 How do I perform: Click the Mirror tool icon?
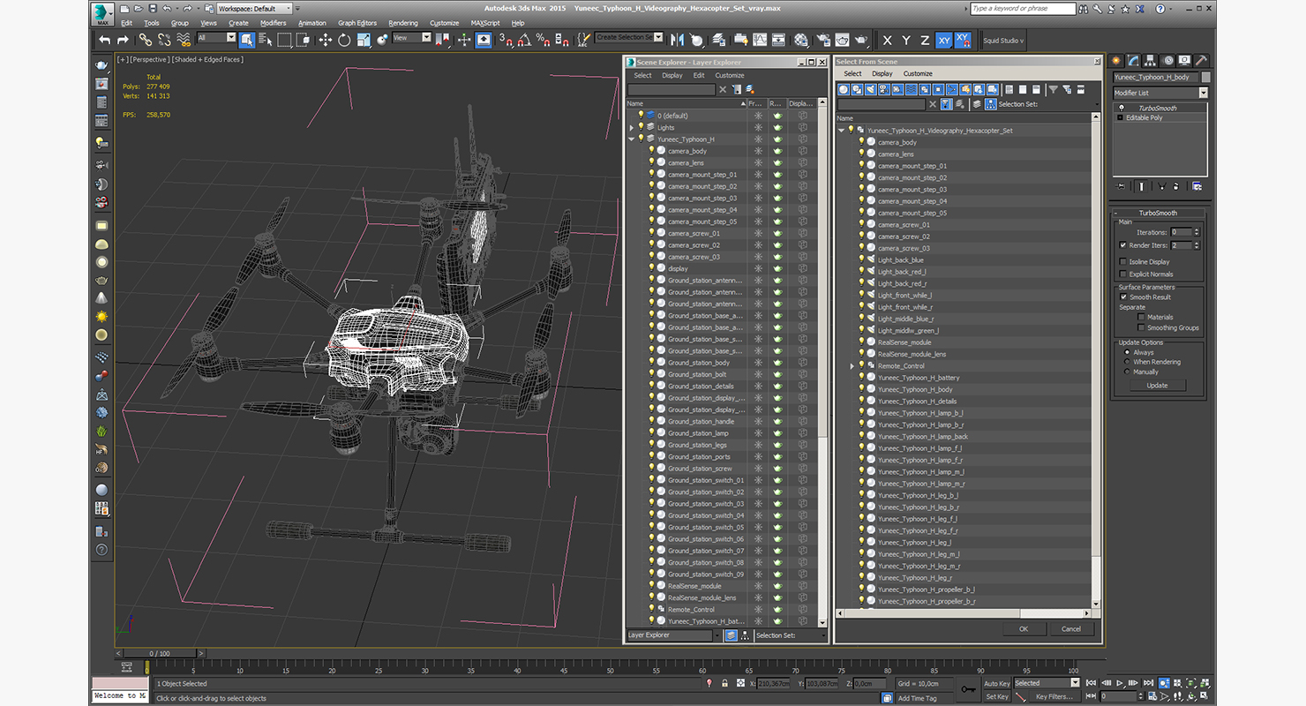(x=678, y=40)
